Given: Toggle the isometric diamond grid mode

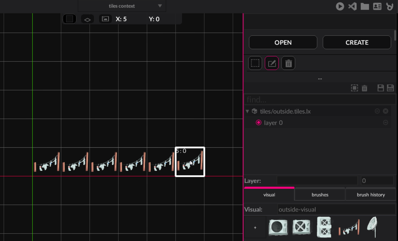Looking at the screenshot, I should tap(87, 19).
